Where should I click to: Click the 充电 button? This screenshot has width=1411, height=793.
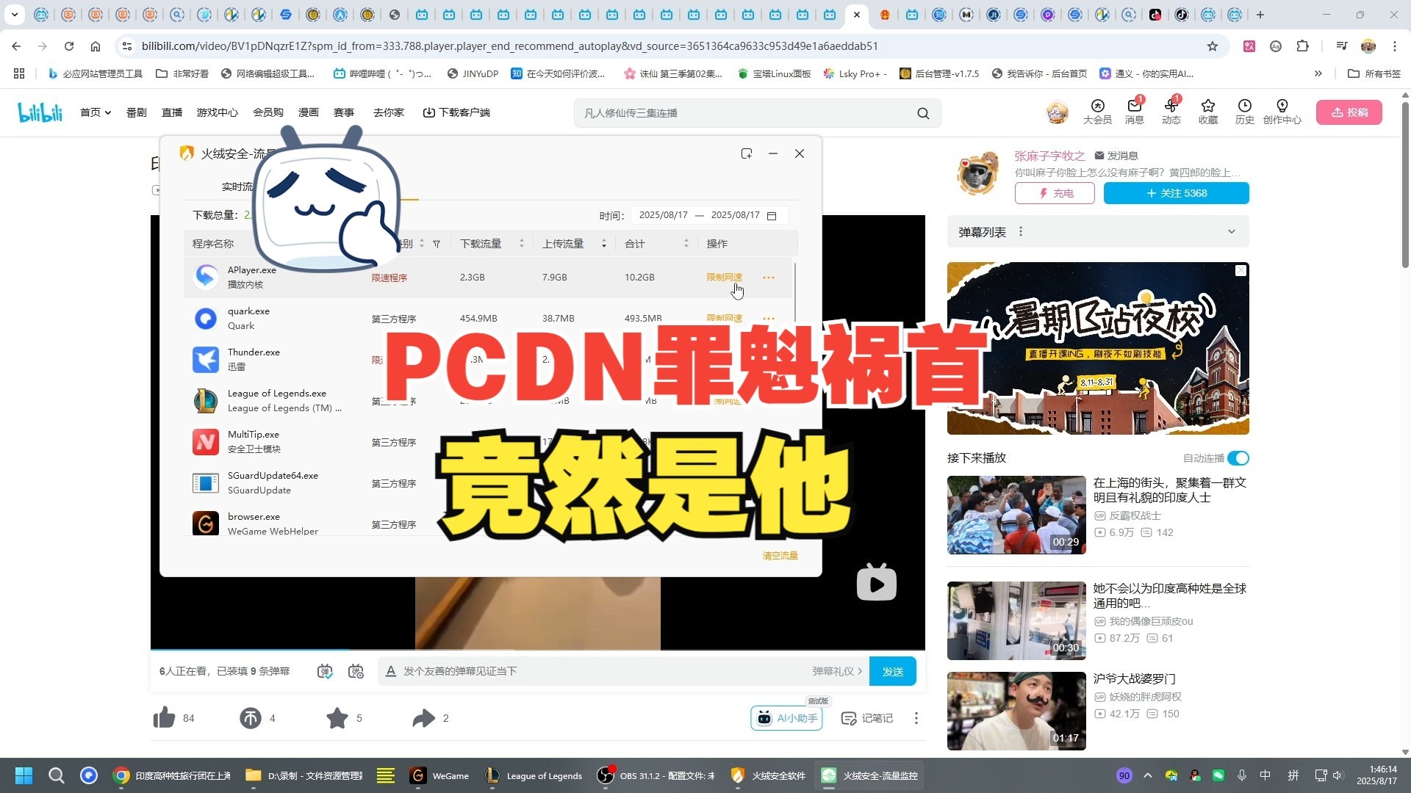pos(1055,193)
